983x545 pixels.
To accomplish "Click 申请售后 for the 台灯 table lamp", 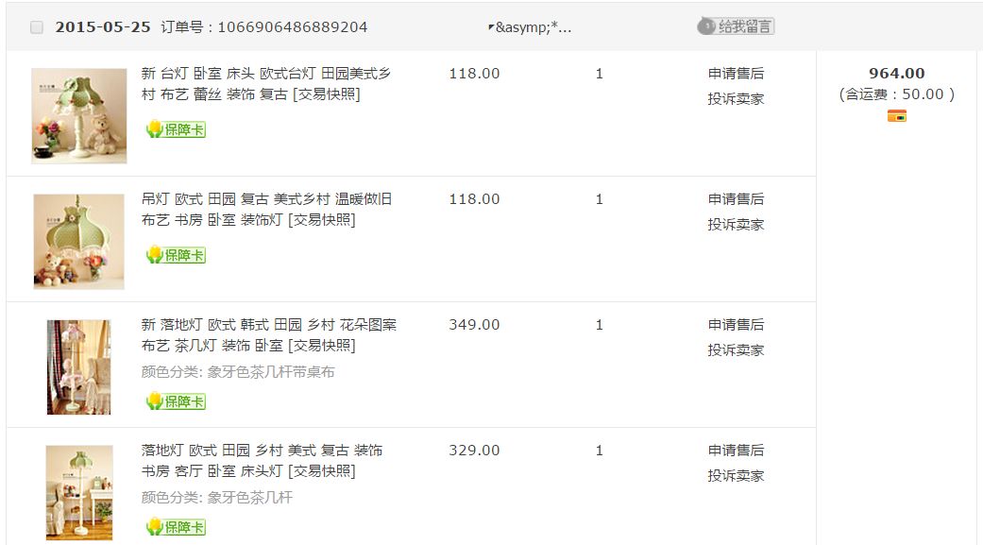I will (736, 74).
